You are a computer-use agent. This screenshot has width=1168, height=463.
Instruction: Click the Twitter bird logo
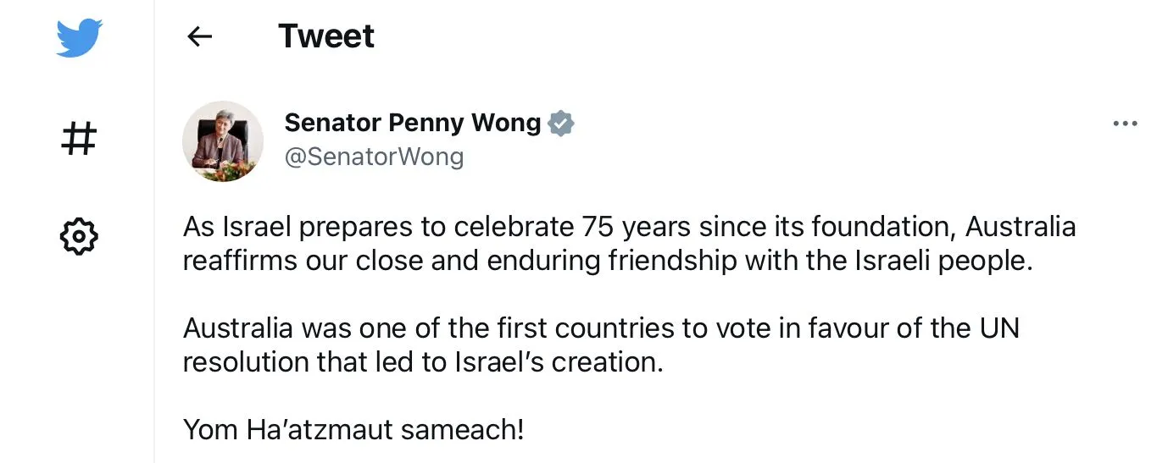(x=79, y=37)
